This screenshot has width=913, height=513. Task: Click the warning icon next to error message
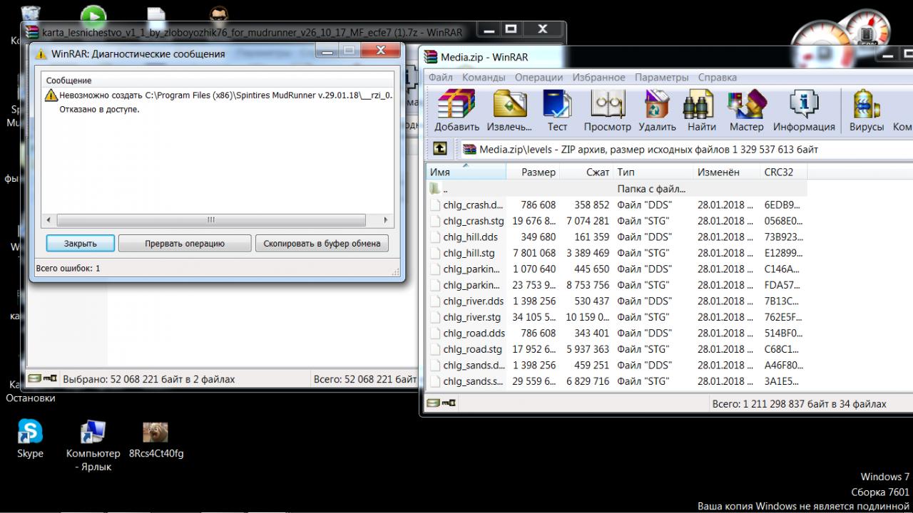click(51, 95)
